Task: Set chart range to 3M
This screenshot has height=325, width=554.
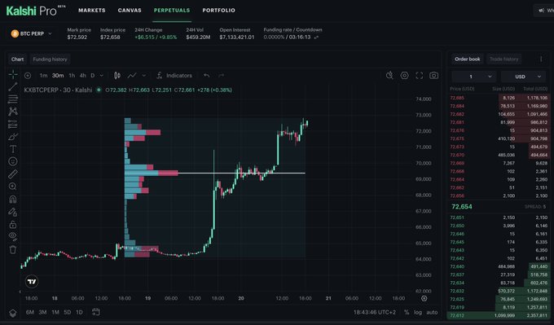Action: point(42,312)
